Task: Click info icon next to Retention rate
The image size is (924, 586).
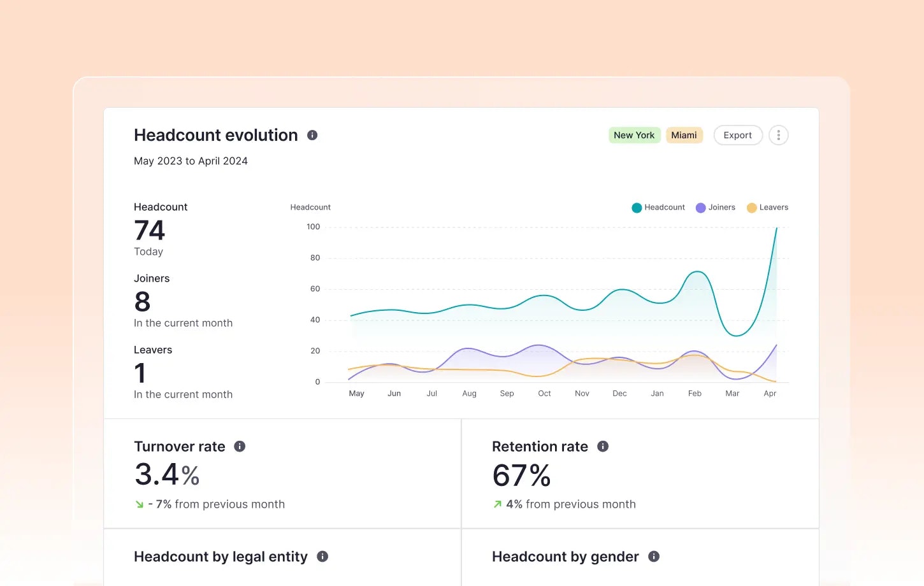Action: 603,447
